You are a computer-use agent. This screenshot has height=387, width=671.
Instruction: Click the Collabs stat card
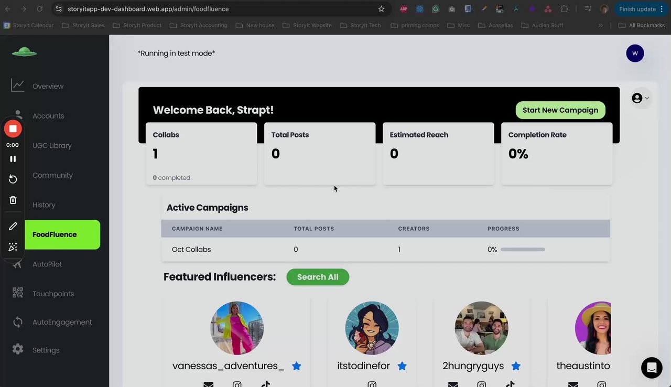201,154
